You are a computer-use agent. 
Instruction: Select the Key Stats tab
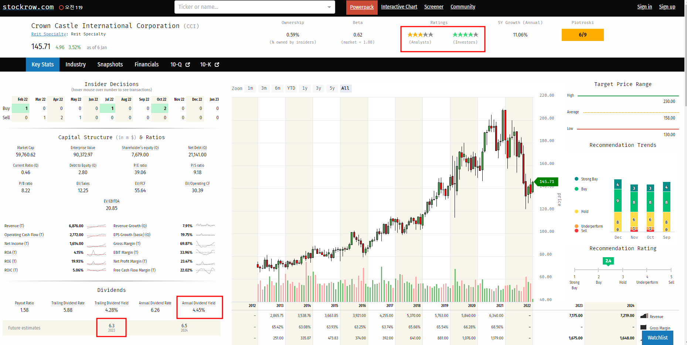[42, 65]
